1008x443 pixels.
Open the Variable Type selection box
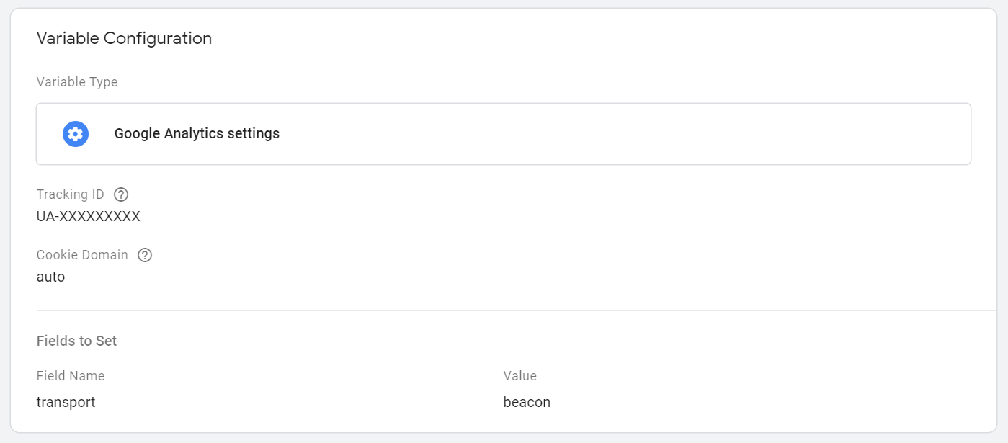click(503, 134)
